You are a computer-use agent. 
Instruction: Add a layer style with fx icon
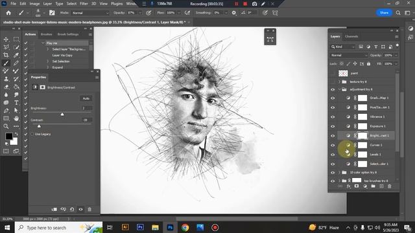tap(349, 186)
